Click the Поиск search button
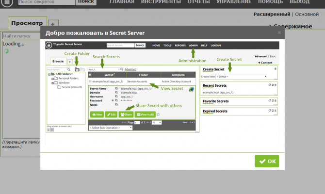This screenshot has height=194, width=325. coord(86,2)
